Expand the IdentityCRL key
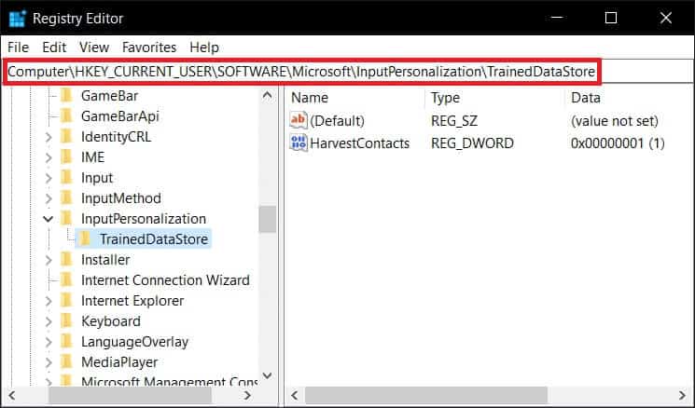This screenshot has width=695, height=408. [x=49, y=137]
